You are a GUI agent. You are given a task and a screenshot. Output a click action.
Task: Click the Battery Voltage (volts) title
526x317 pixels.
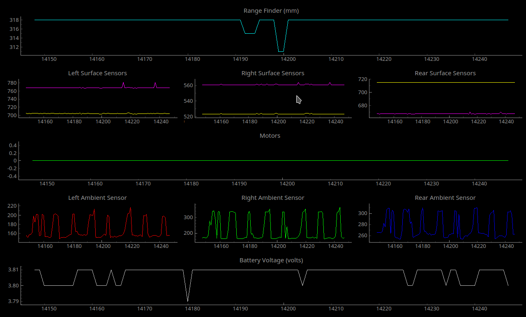[271, 260]
